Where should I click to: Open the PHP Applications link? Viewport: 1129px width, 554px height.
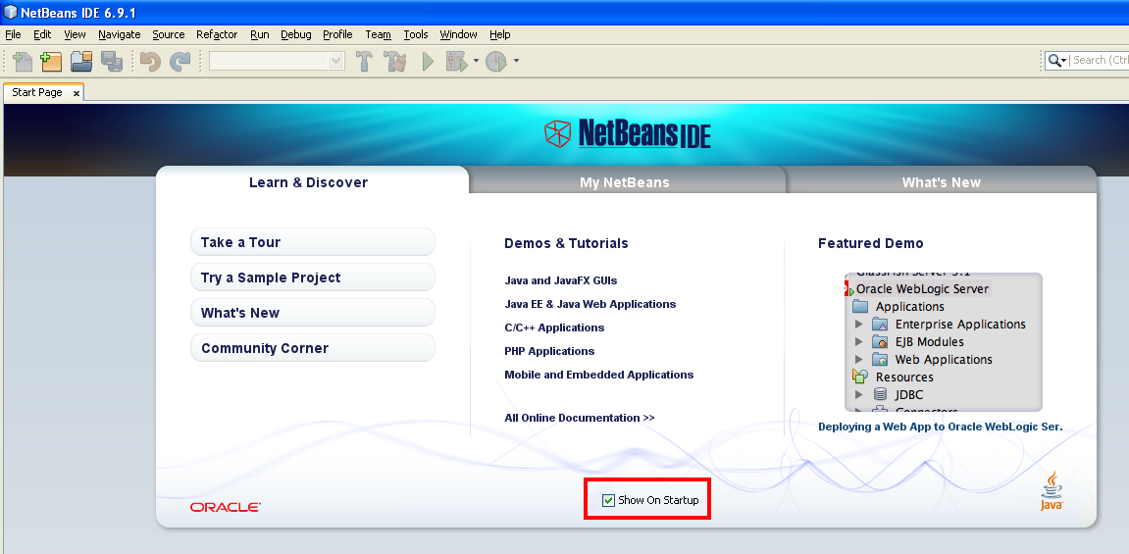[x=549, y=351]
